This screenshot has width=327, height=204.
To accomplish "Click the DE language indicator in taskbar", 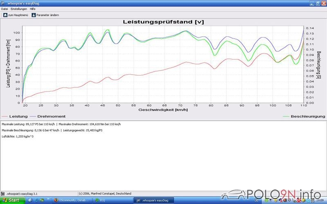I will (257, 200).
